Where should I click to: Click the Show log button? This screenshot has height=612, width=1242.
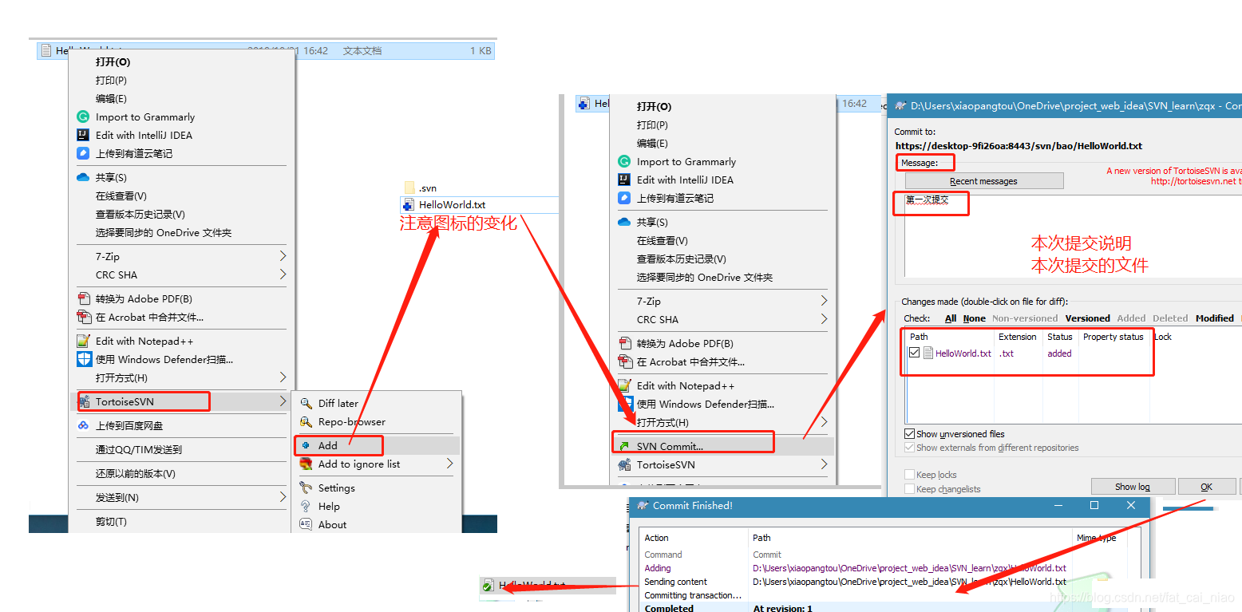click(1133, 487)
